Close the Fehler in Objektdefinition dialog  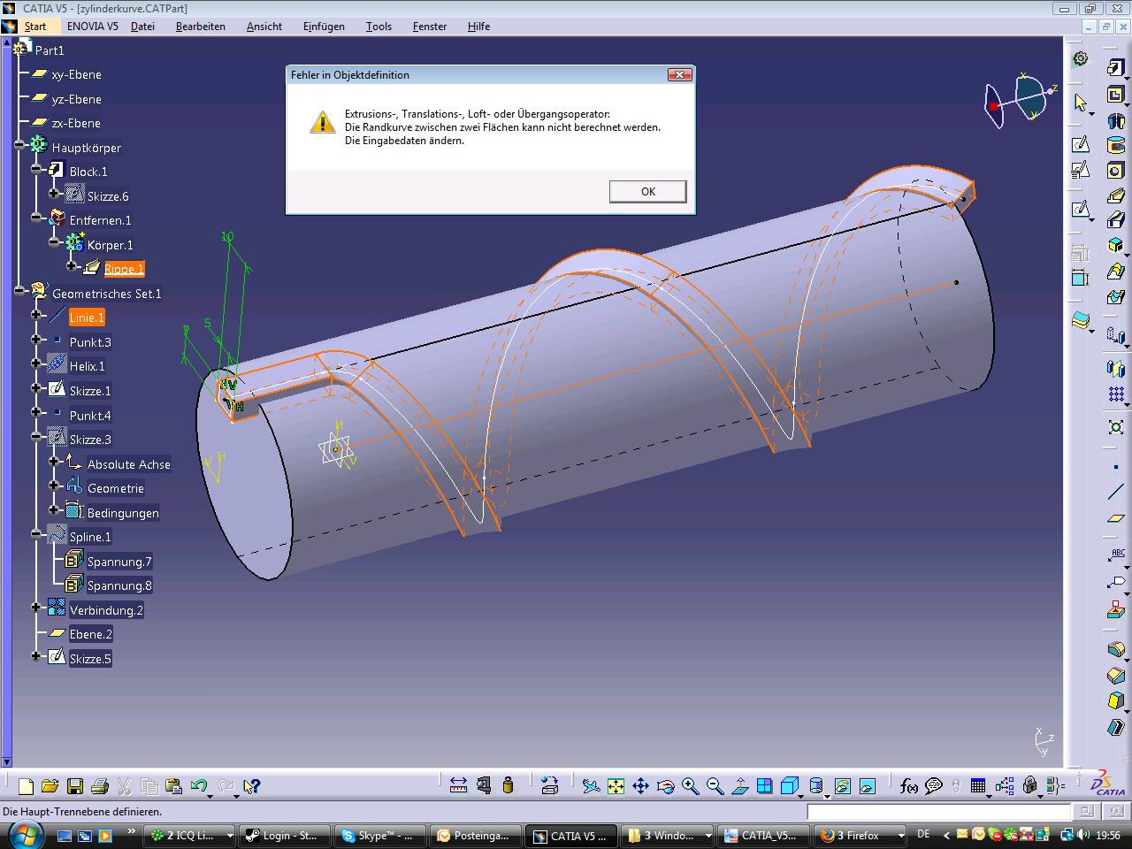[x=679, y=75]
